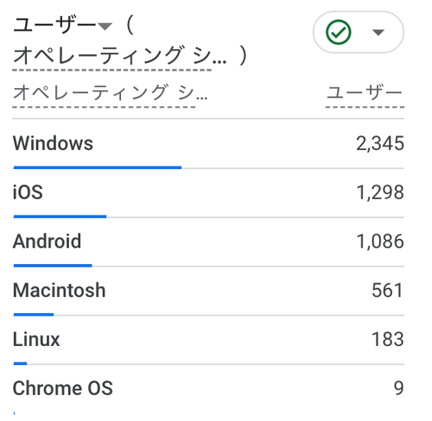Image resolution: width=432 pixels, height=421 pixels.
Task: Select the Windows row label
Action: pos(53,143)
